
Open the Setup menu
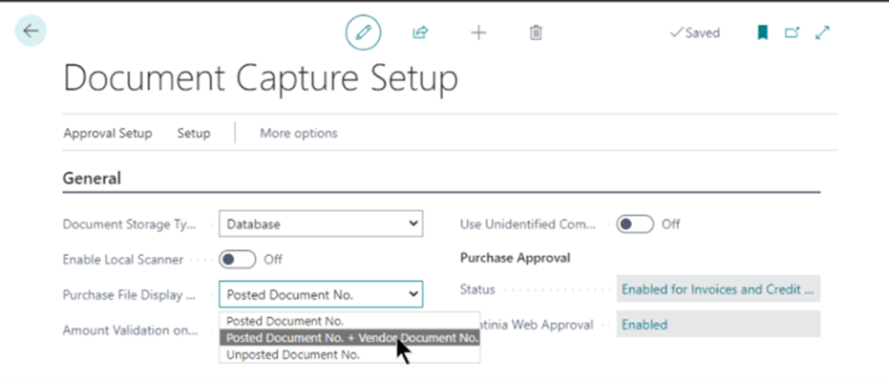tap(193, 133)
